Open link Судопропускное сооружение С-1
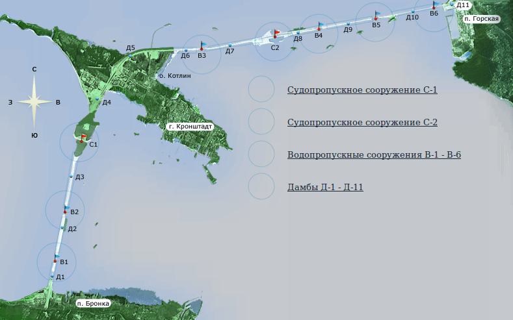The width and height of the screenshot is (513, 320). [362, 90]
